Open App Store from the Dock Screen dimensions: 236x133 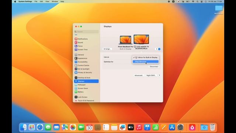coord(172,127)
